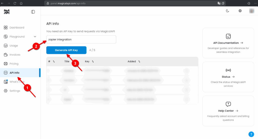Open the Help Center link
Image resolution: width=258 pixels, height=139 pixels.
(228, 111)
